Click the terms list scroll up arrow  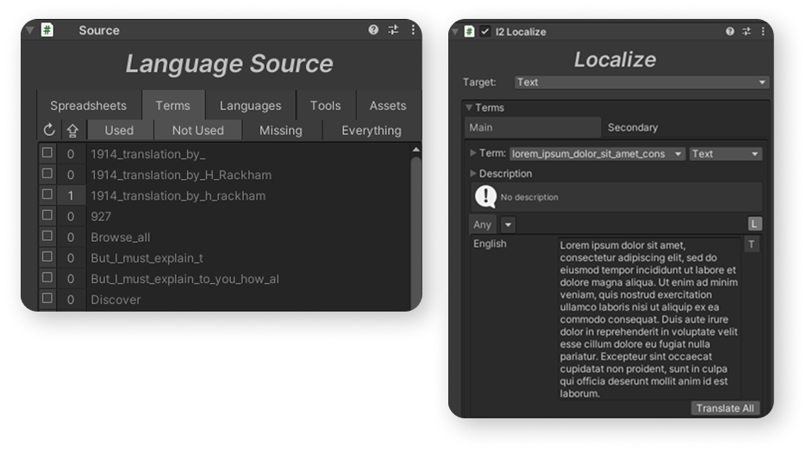pyautogui.click(x=415, y=150)
